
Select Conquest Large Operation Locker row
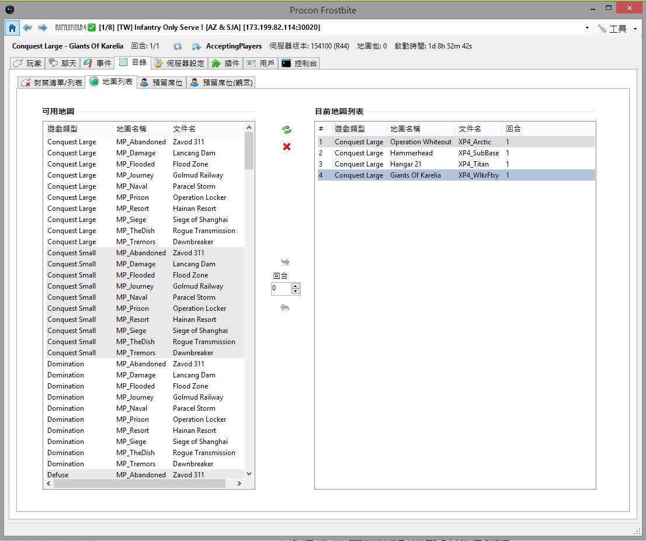pos(144,197)
